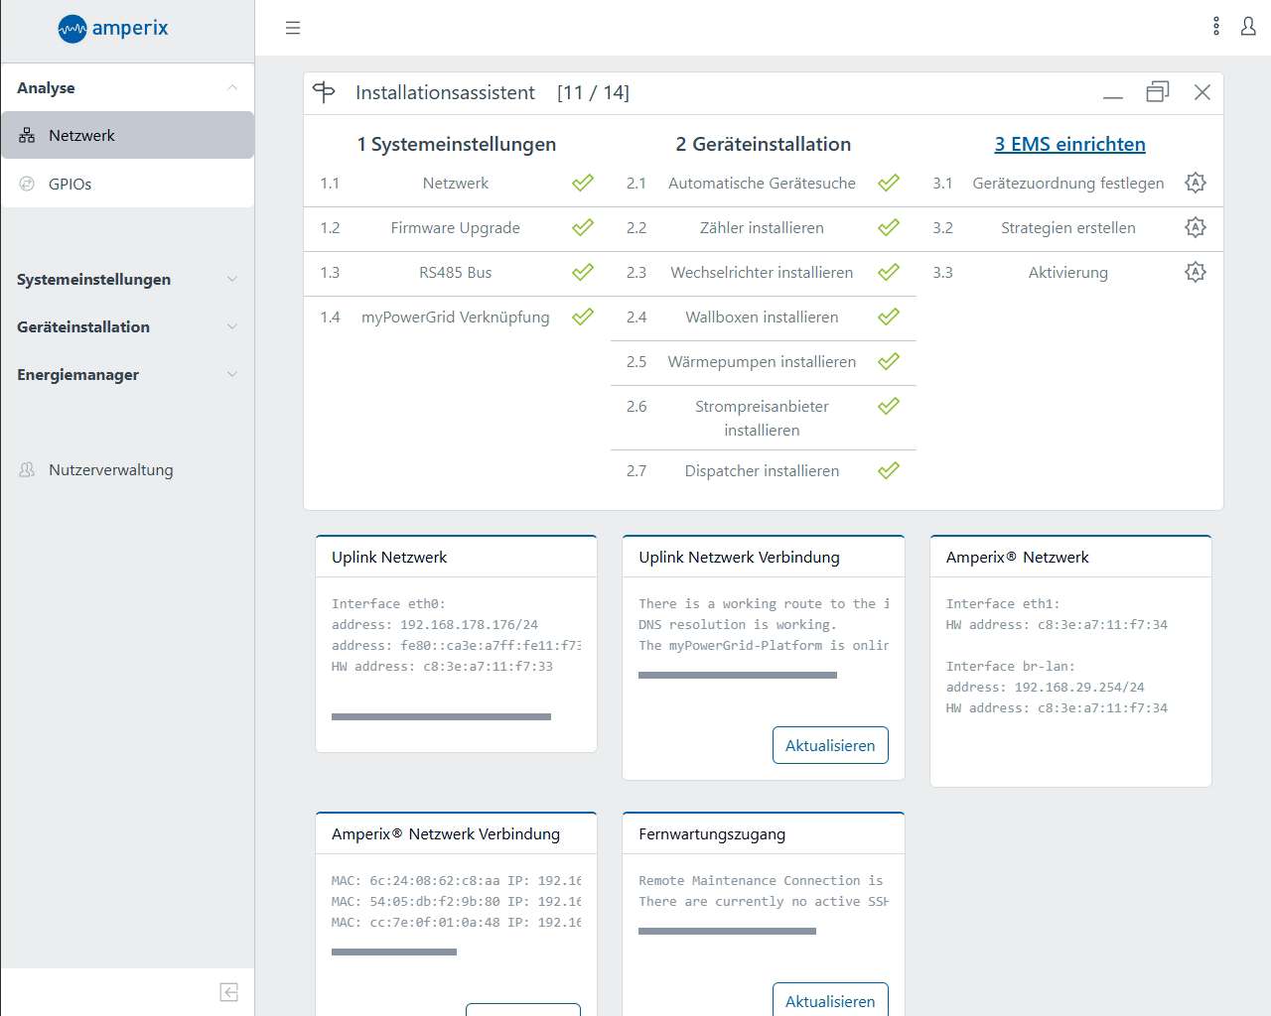Open step 2.1 Automatische Gerätesuche
This screenshot has height=1016, width=1271.
[762, 183]
